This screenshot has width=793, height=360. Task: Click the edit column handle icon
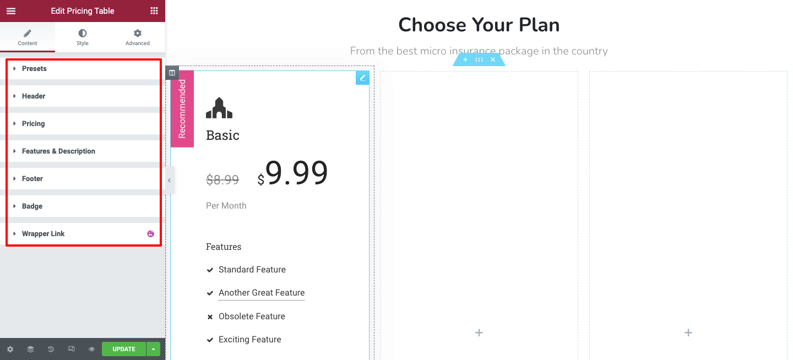point(172,73)
